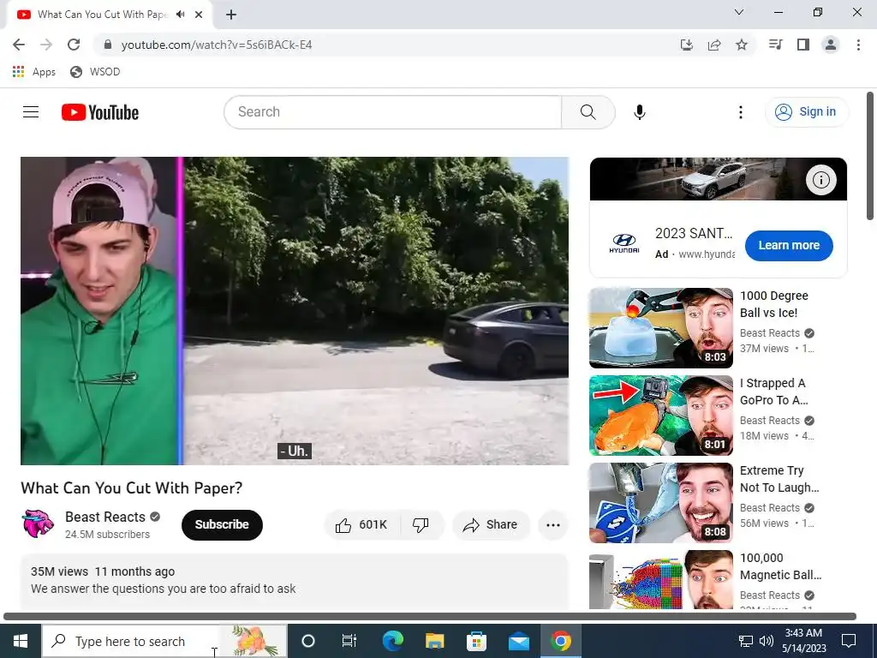Open the Mail app on the taskbar

click(x=518, y=641)
